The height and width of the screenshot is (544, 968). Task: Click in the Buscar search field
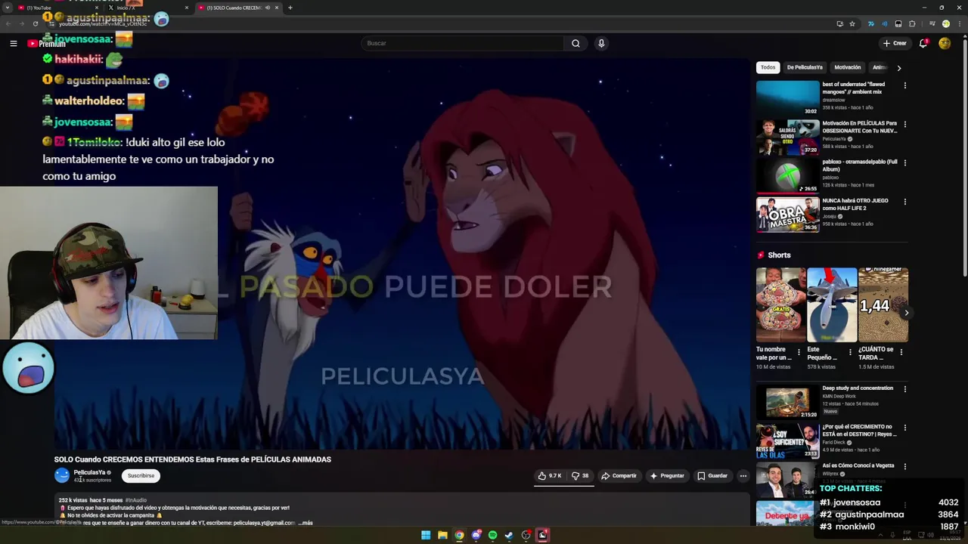click(462, 43)
